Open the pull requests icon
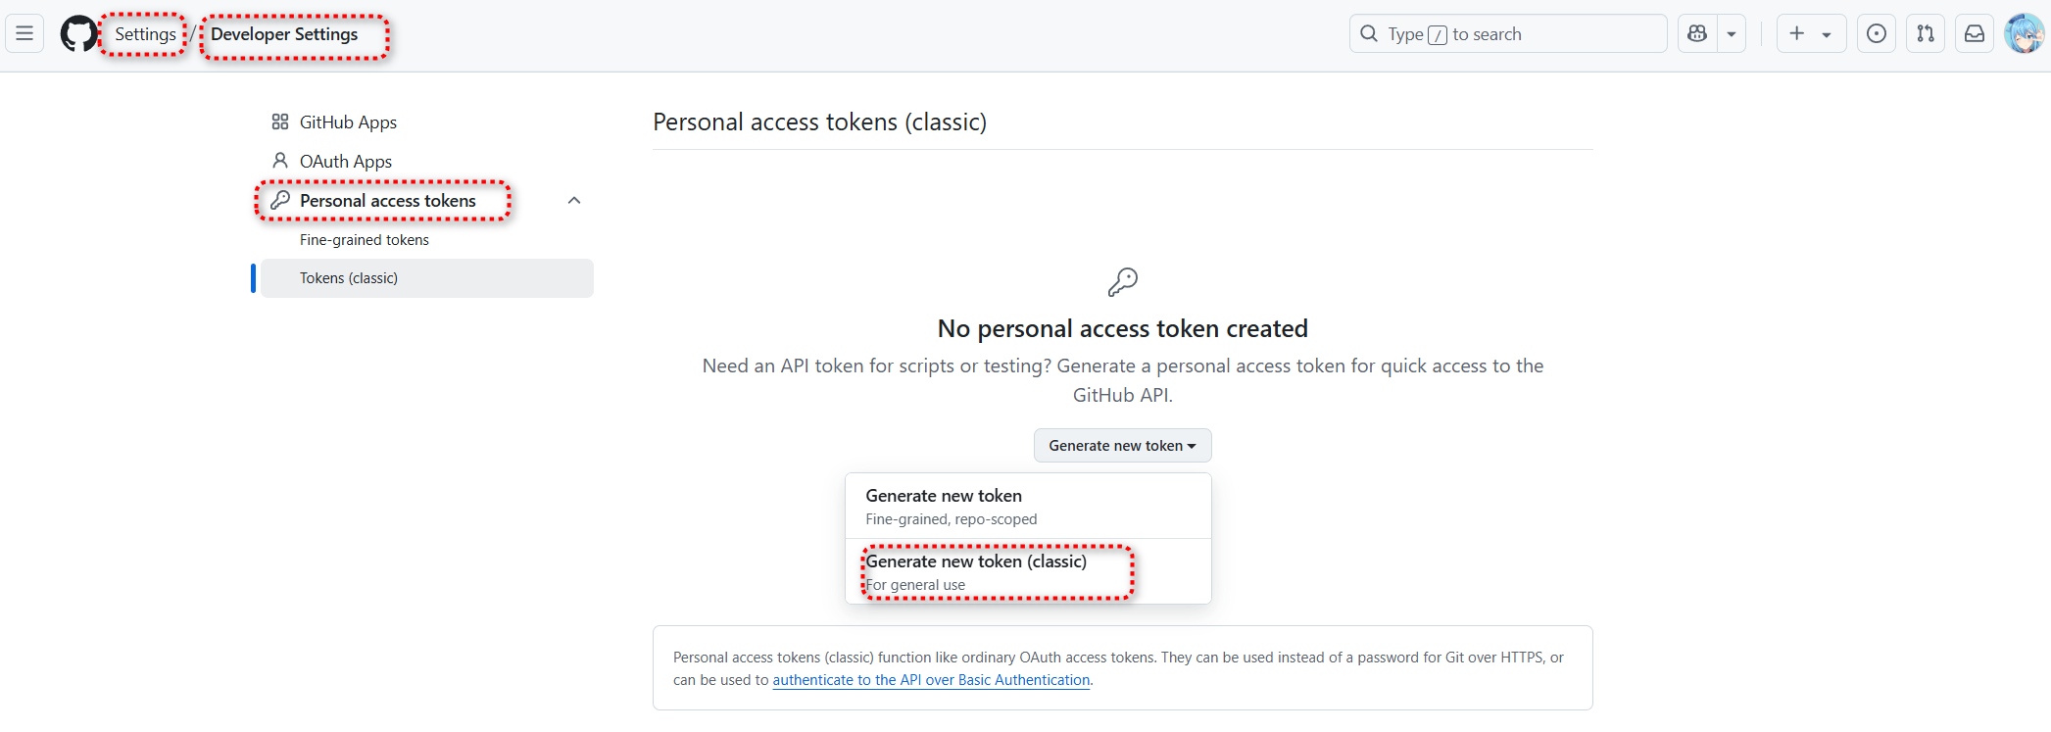Viewport: 2051px width, 732px height. pyautogui.click(x=1925, y=33)
